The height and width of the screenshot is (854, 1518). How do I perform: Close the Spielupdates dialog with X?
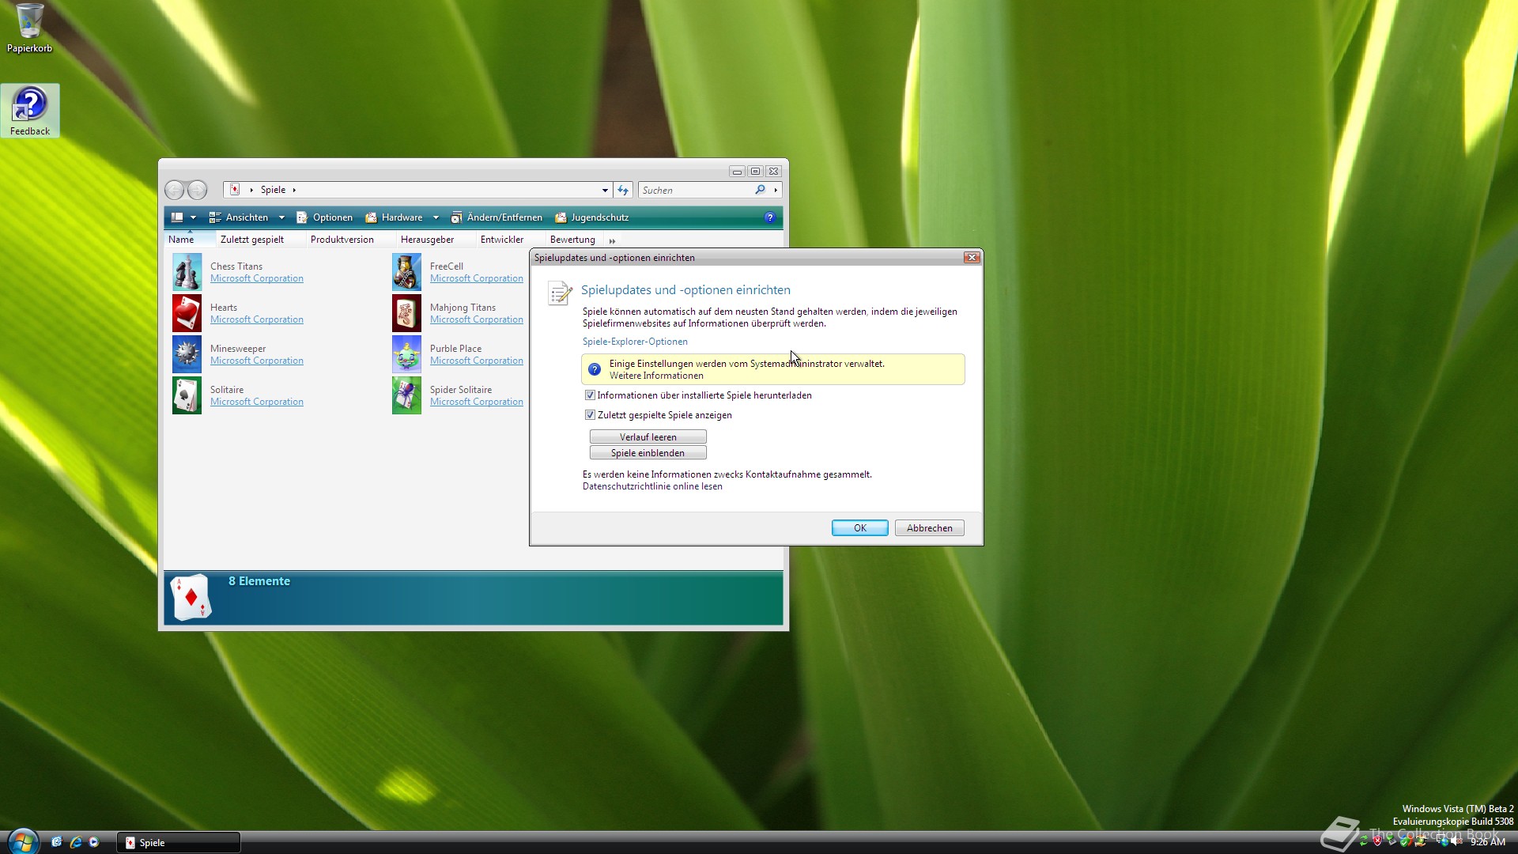tap(972, 258)
